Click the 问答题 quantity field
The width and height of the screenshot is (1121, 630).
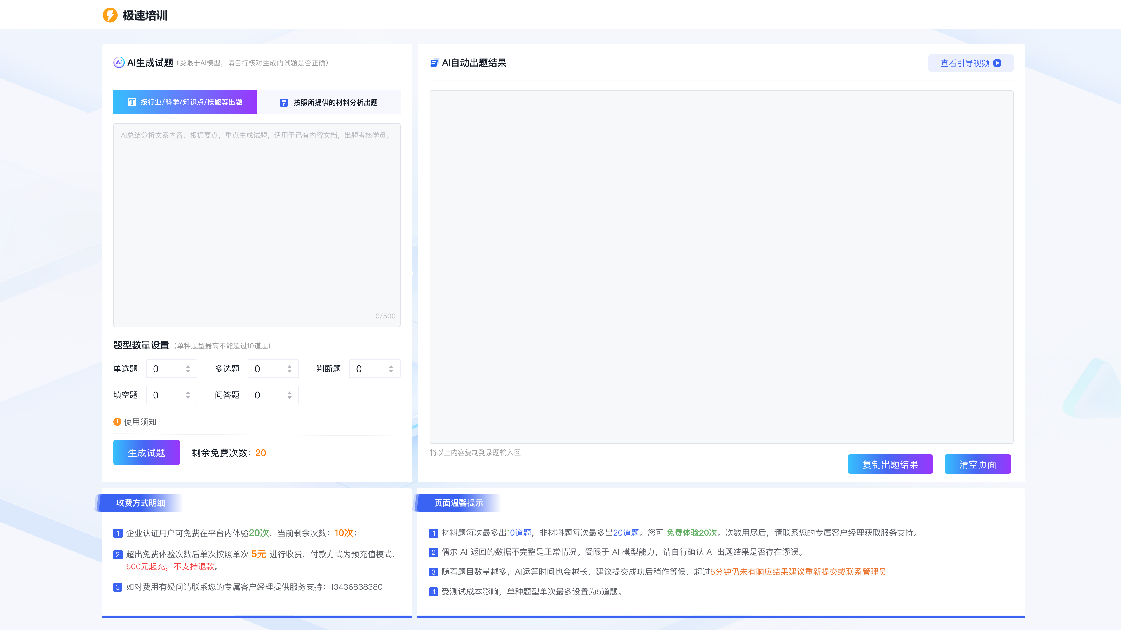pyautogui.click(x=273, y=395)
